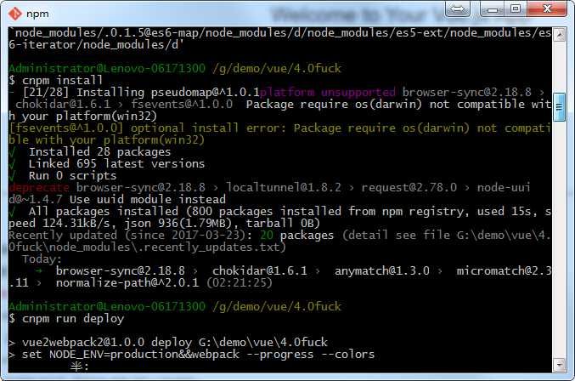
Task: Click '[21/28] Installing pseudomap@^1.0.1' text
Action: pyautogui.click(x=141, y=92)
